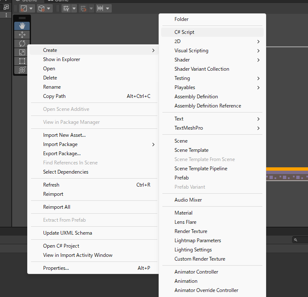
Task: Click Rename in the context menu
Action: [94, 87]
